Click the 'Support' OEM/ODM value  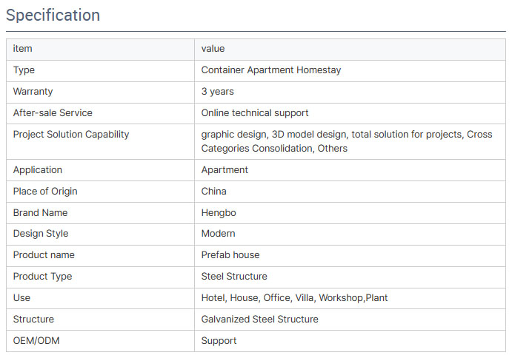coord(219,341)
